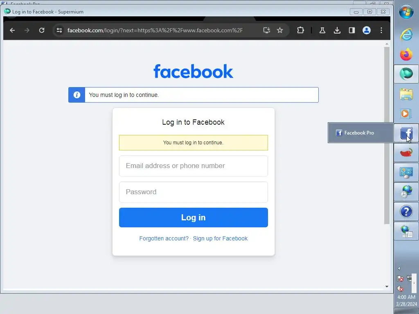Open the Control Panel taskbar icon

(406, 173)
